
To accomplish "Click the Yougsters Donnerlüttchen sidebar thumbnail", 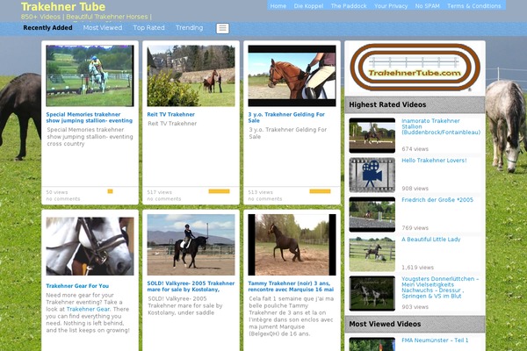I will 372,294.
